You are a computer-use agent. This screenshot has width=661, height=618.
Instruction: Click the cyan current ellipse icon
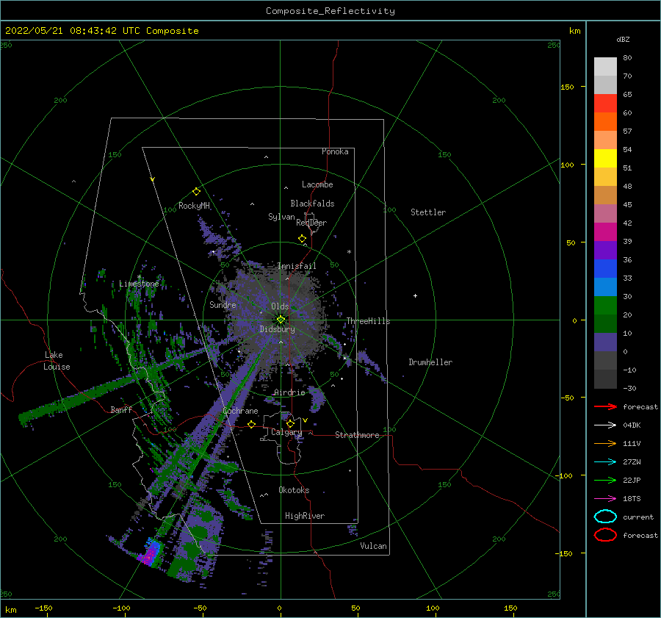[x=605, y=517]
